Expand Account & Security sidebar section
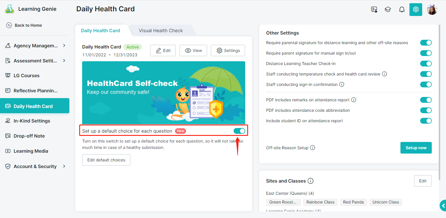Image resolution: width=446 pixels, height=218 pixels. pyautogui.click(x=35, y=166)
